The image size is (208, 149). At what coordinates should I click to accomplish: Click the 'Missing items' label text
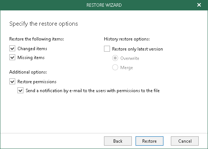[31, 58]
